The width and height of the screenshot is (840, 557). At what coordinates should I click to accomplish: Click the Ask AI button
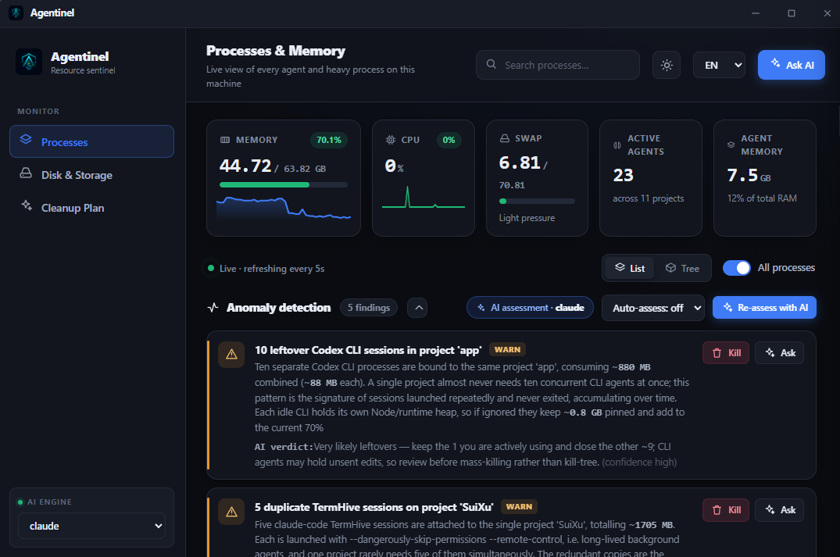[x=792, y=65]
